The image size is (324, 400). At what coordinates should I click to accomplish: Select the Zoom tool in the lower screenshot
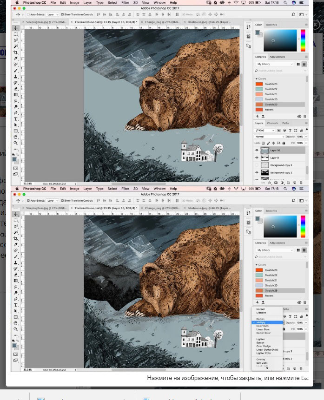pos(16,329)
